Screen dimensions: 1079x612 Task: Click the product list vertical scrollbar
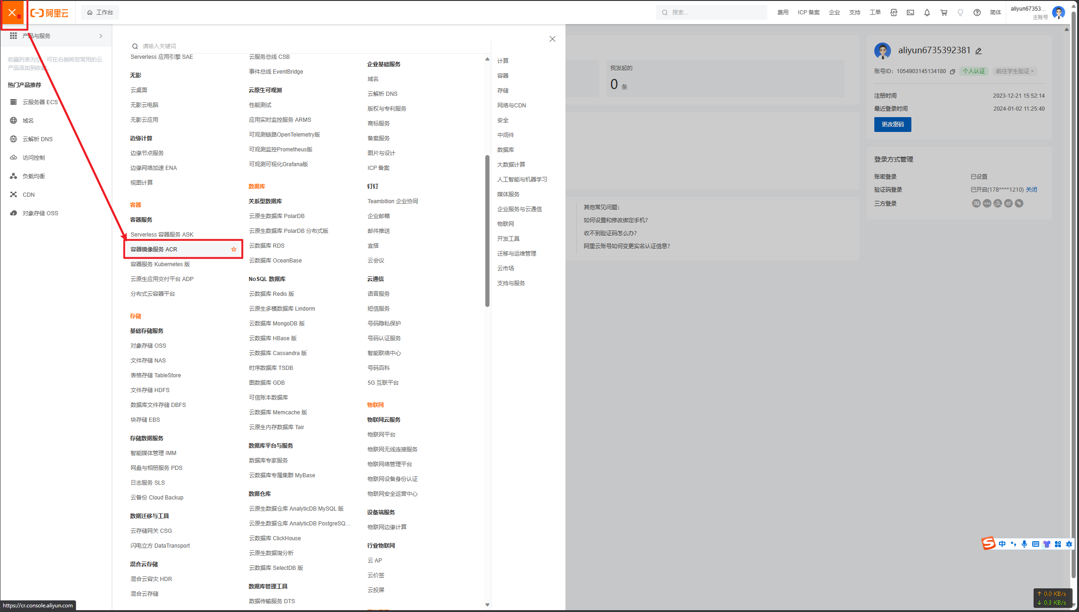pos(487,231)
